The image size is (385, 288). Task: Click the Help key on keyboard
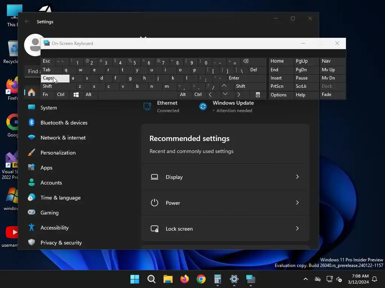click(x=306, y=95)
